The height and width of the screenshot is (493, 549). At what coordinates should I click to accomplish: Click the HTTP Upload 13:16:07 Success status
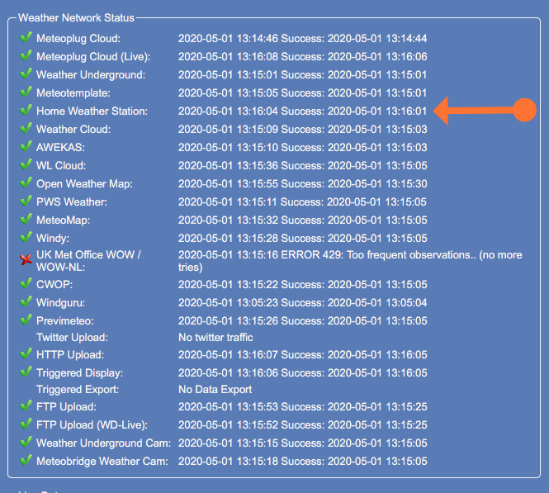click(x=302, y=355)
